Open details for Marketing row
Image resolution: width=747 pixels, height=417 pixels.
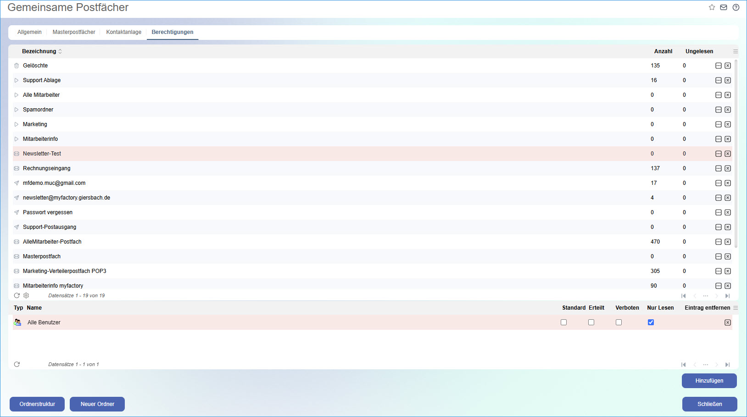[x=719, y=124]
